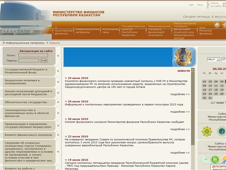Switch language to каз

tap(191, 5)
